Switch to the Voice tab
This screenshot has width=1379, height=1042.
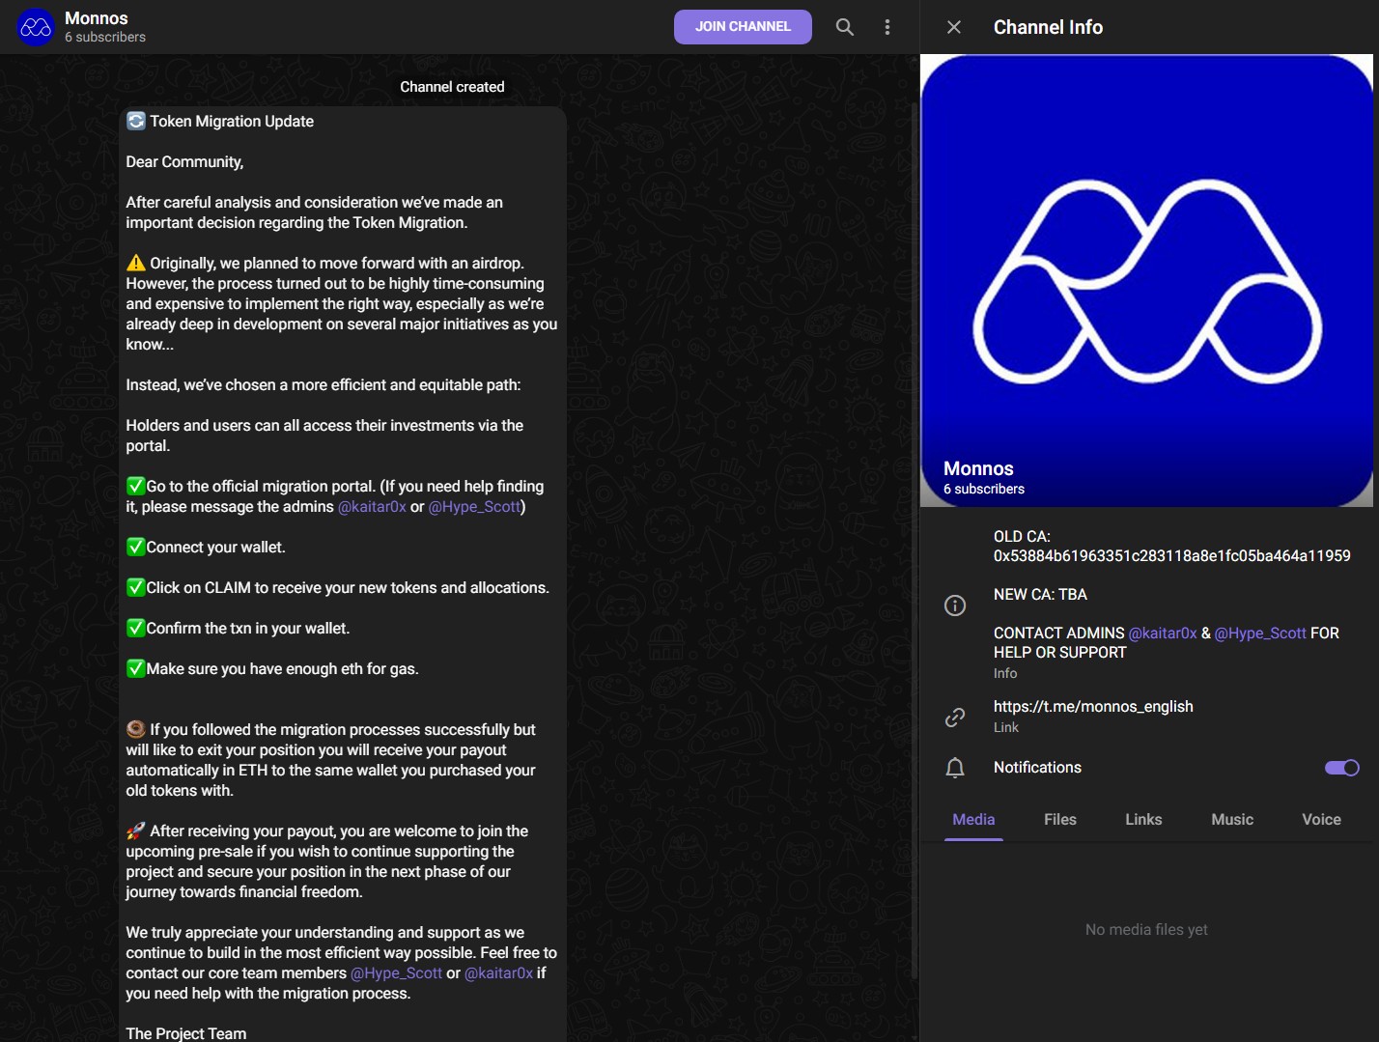(x=1321, y=819)
